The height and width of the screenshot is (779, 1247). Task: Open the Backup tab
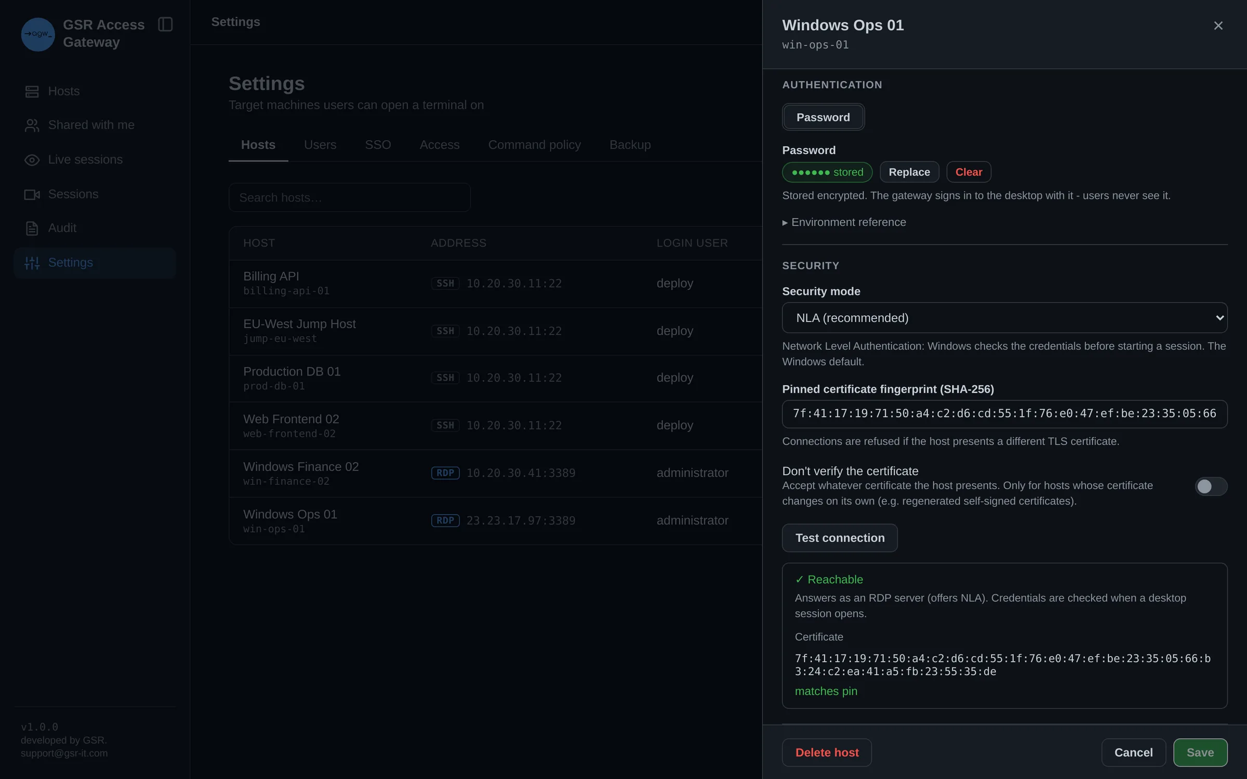click(x=630, y=145)
